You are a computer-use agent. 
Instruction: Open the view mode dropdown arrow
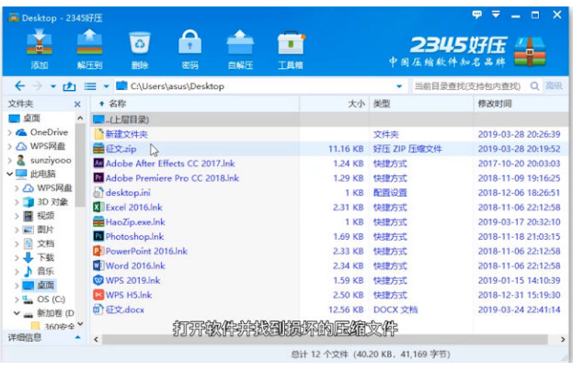pos(106,86)
